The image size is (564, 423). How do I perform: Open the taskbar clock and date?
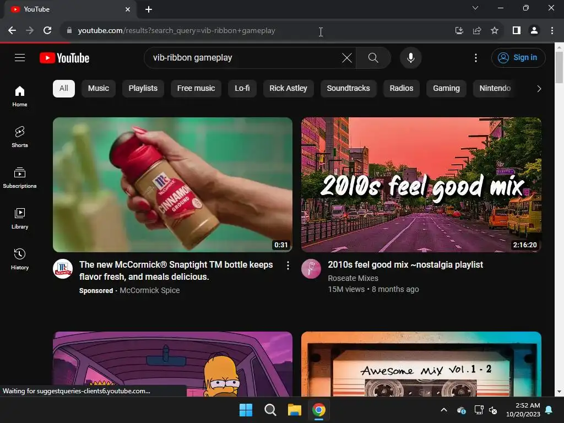point(523,410)
